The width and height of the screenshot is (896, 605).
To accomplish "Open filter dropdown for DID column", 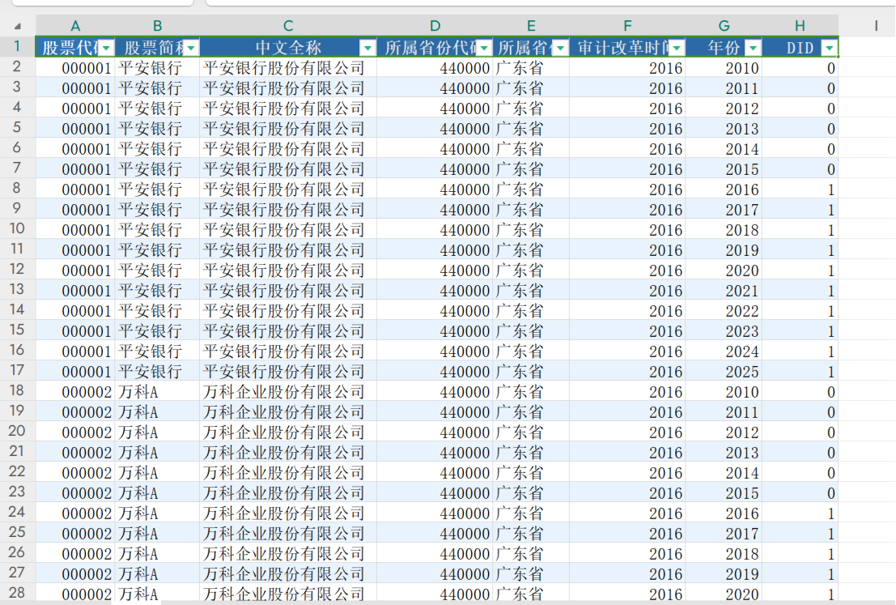I will [x=829, y=48].
